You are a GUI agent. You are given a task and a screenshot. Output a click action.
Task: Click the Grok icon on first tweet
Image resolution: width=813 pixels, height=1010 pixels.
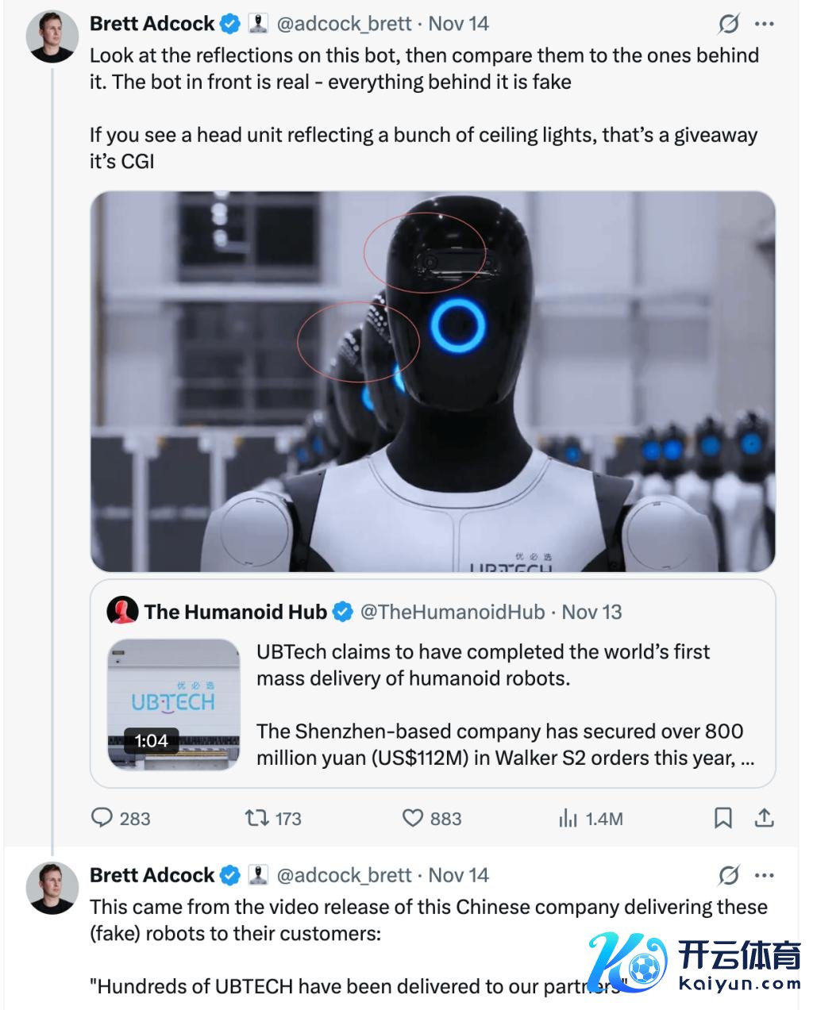(x=728, y=24)
